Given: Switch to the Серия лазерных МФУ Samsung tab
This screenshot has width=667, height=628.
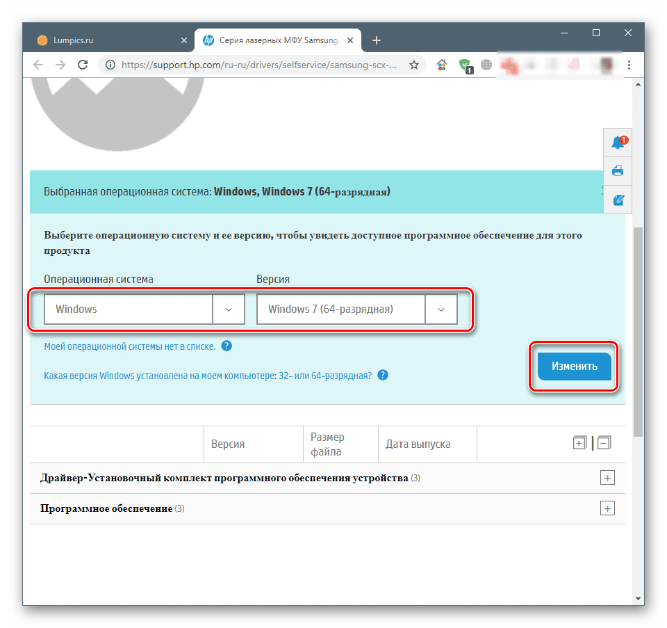Looking at the screenshot, I should pos(278,40).
